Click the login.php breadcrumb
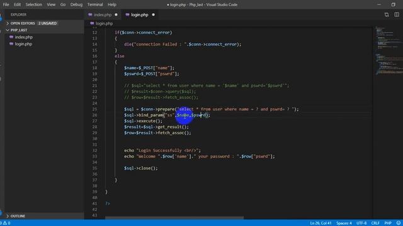This screenshot has width=403, height=226. tap(104, 24)
